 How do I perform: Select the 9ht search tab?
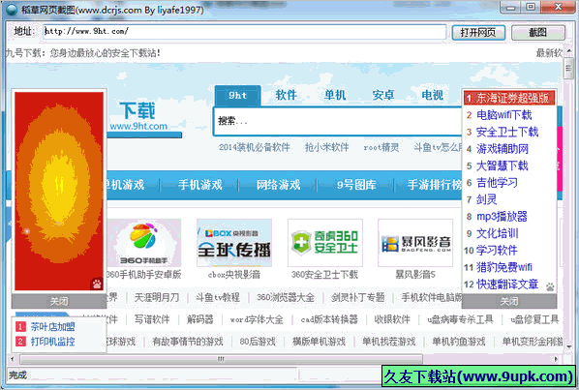[x=237, y=96]
